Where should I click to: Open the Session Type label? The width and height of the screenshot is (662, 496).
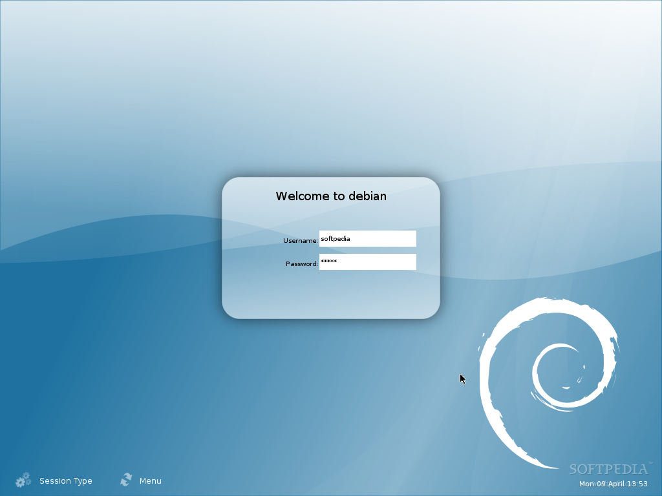tap(66, 480)
